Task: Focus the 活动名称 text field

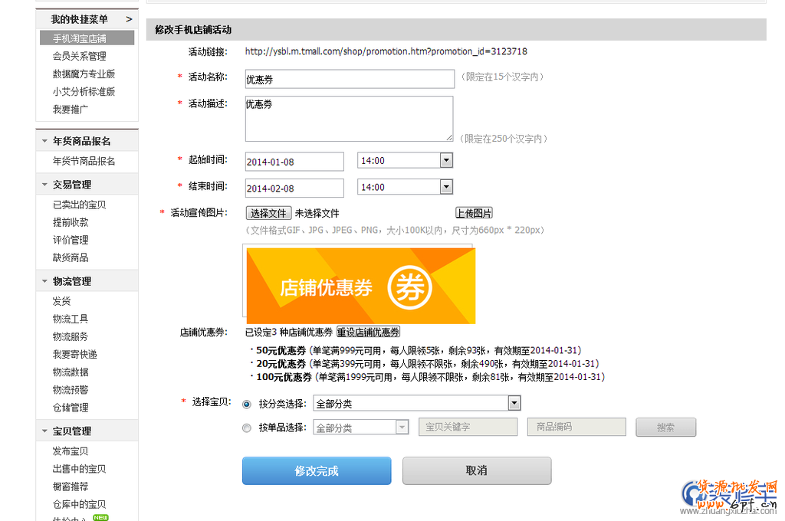Action: [350, 79]
